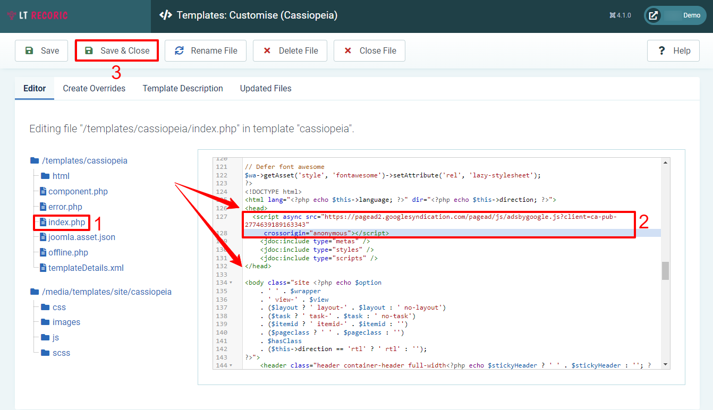This screenshot has width=713, height=410.
Task: Open templateDetails.xml file
Action: tap(86, 268)
